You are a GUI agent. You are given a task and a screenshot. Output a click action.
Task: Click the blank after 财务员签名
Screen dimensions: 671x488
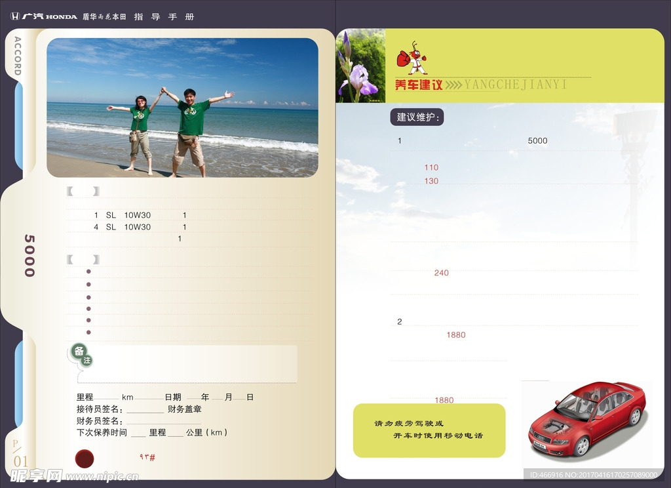(x=163, y=421)
